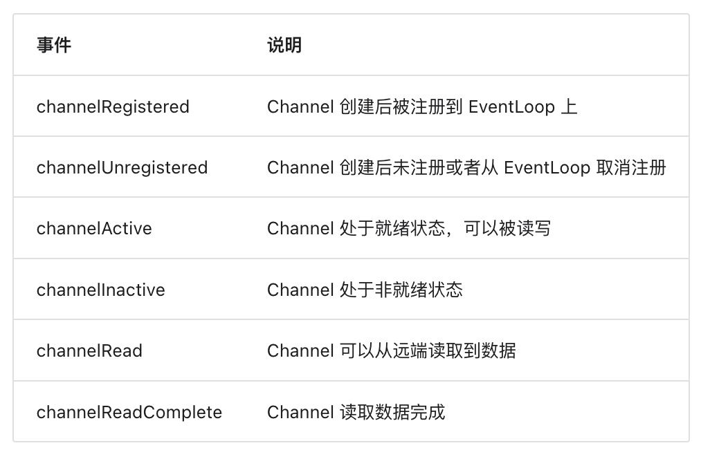Select the channelUnregistered event cell
This screenshot has height=459, width=710.
pyautogui.click(x=122, y=168)
